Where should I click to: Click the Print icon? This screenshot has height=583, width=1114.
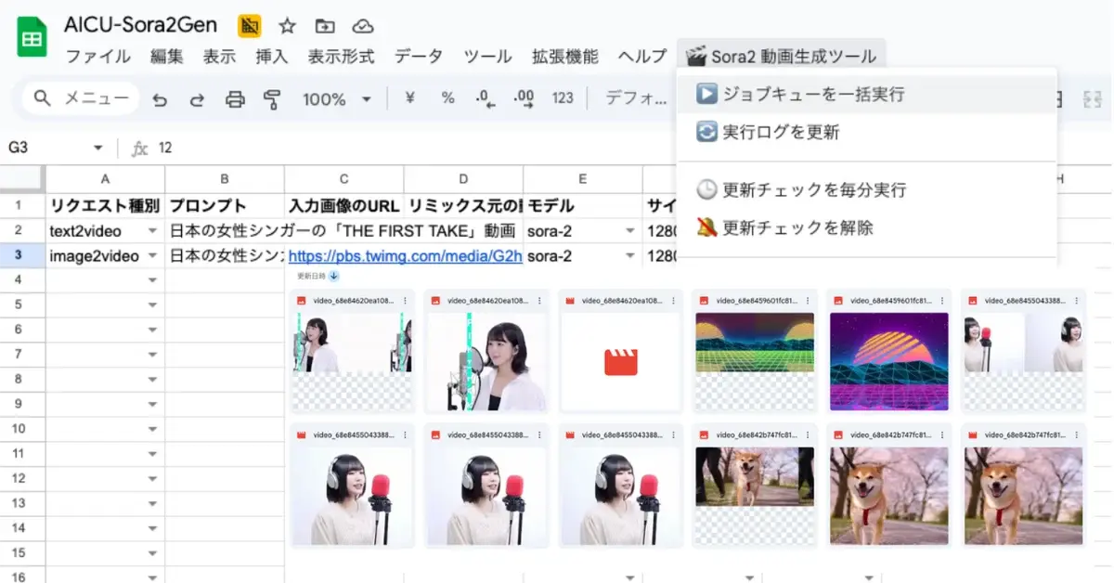coord(235,98)
